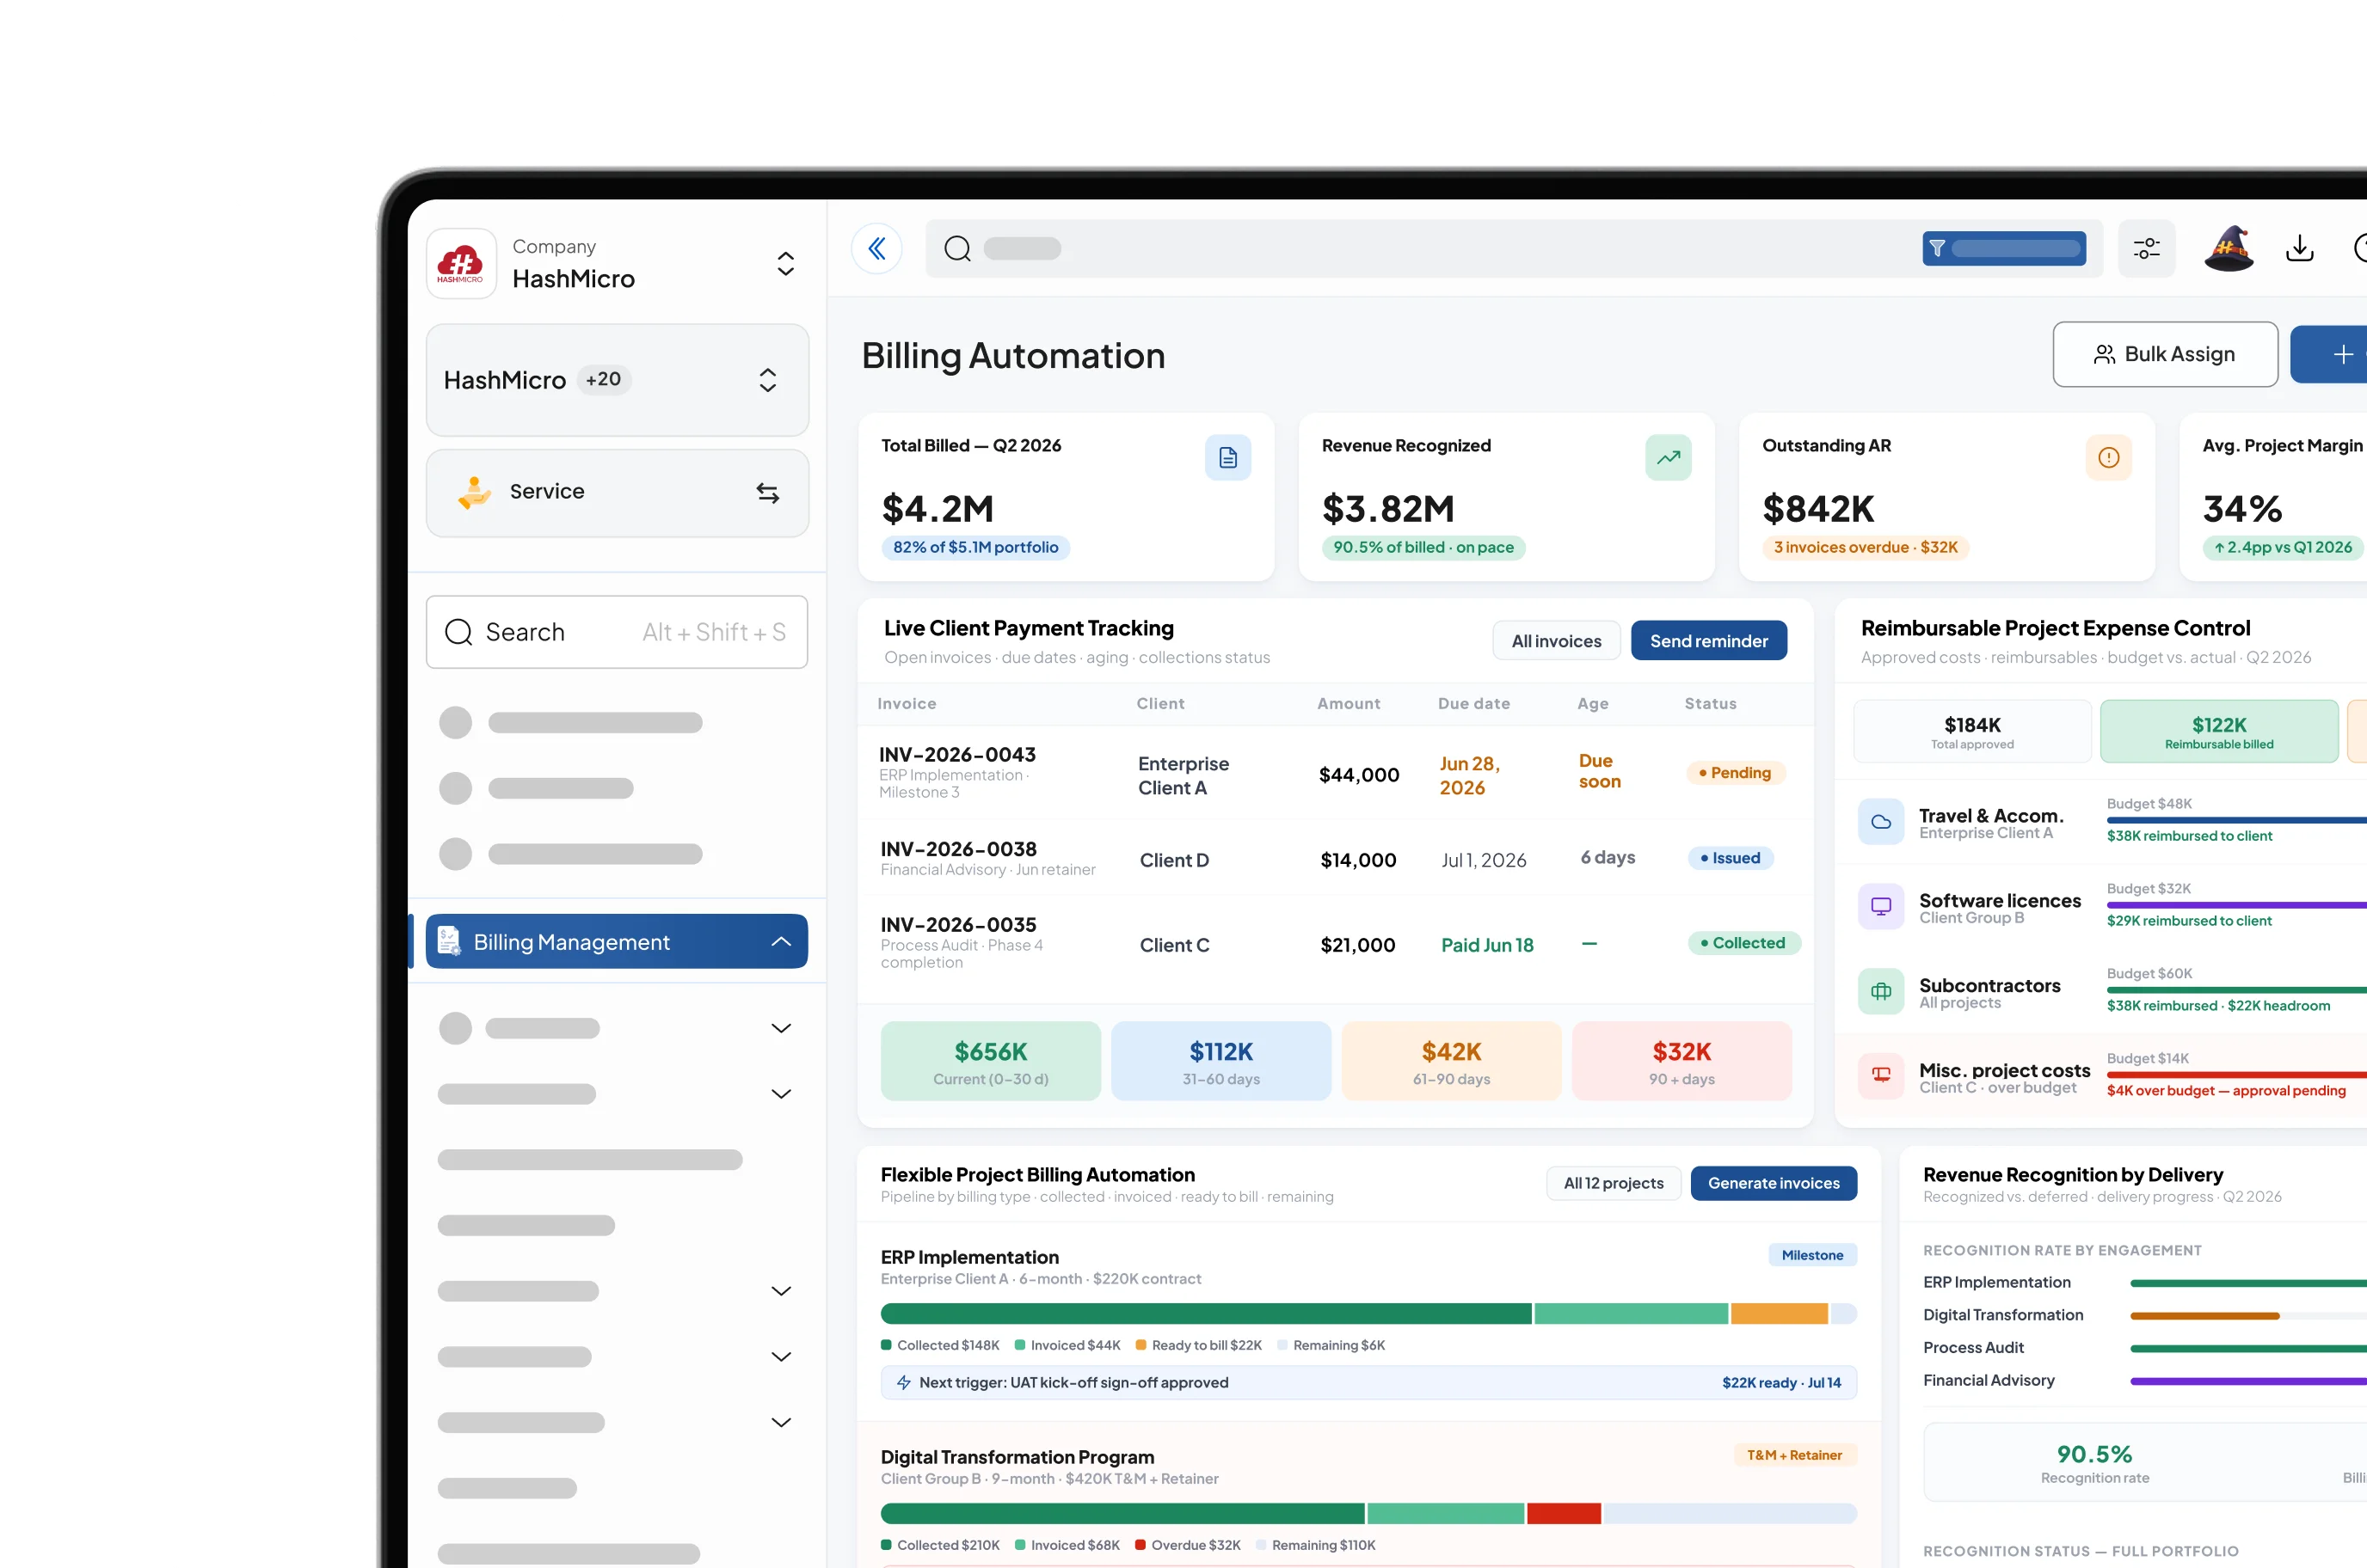Click the Milestone tag on ERP Implementation
Screen dimensions: 2367x1568
coord(1811,1255)
